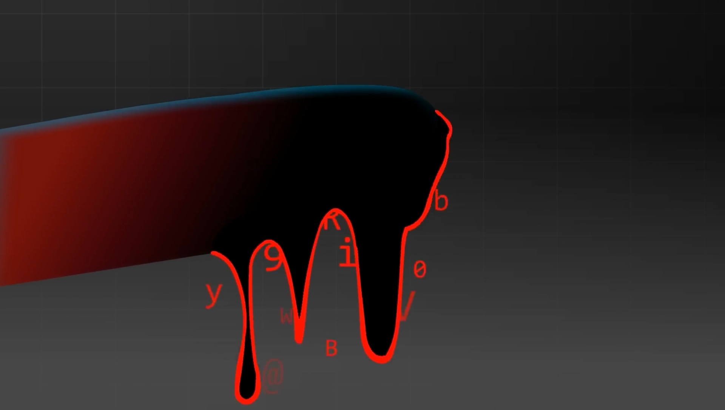This screenshot has width=725, height=410.
Task: Click the red number 9 glyph
Action: click(274, 257)
